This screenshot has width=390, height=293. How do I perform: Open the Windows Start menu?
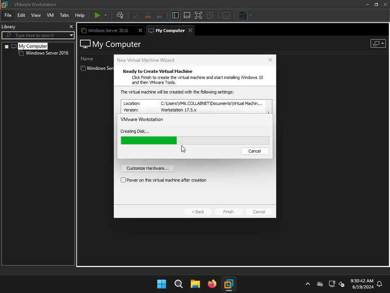(x=161, y=284)
